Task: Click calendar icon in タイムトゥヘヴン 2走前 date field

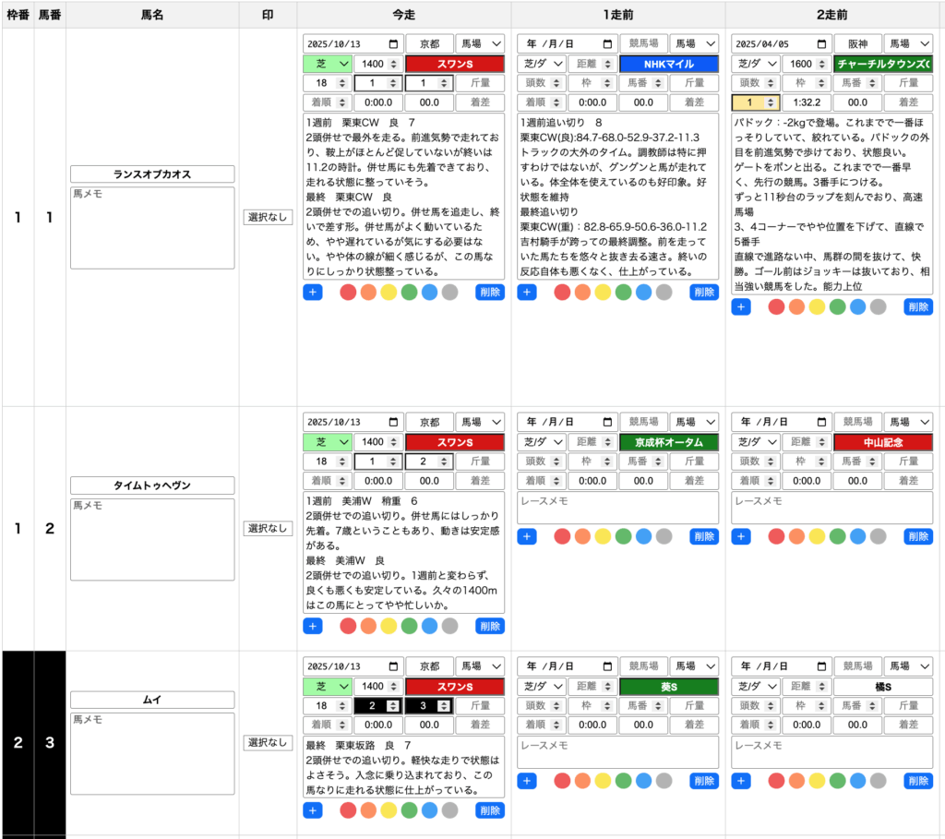Action: pyautogui.click(x=822, y=423)
